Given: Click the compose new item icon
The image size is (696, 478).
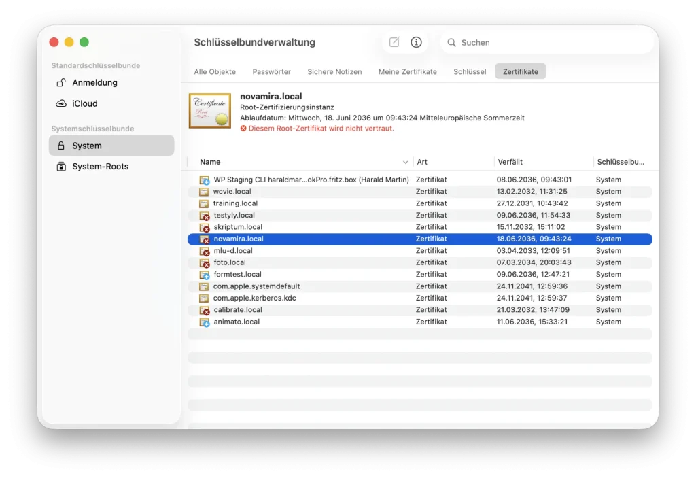Looking at the screenshot, I should [x=394, y=42].
